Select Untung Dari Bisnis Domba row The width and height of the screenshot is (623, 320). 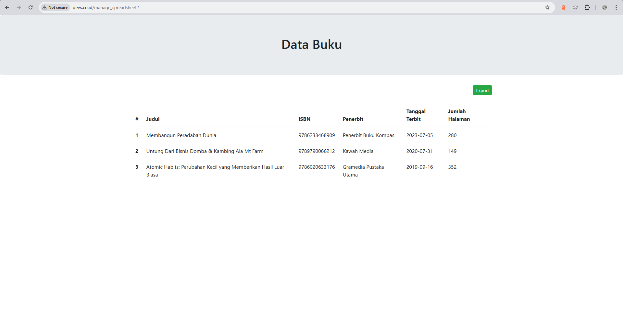tap(205, 151)
